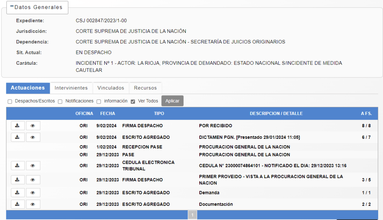The height and width of the screenshot is (220, 383).
Task: Enable the Despachos/Escritos filter checkbox
Action: coord(10,101)
